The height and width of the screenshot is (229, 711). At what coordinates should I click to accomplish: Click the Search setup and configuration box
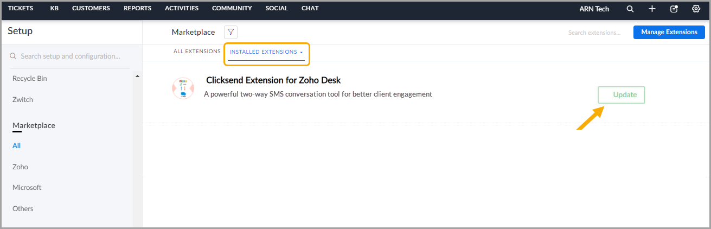[x=69, y=56]
